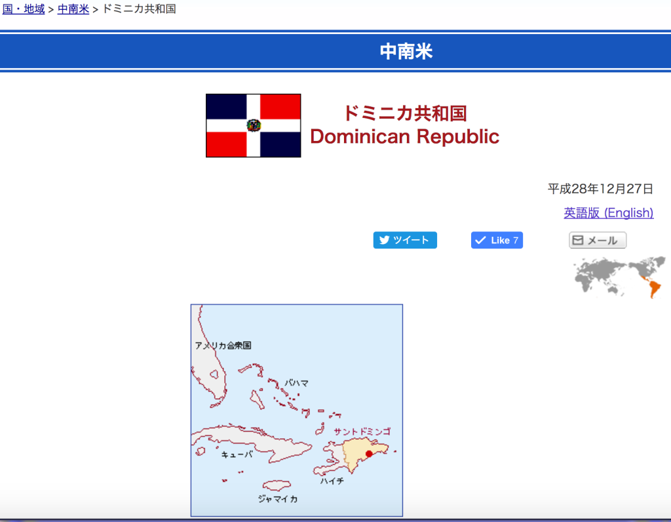Click the サントドミンゴ map label

pyautogui.click(x=362, y=432)
